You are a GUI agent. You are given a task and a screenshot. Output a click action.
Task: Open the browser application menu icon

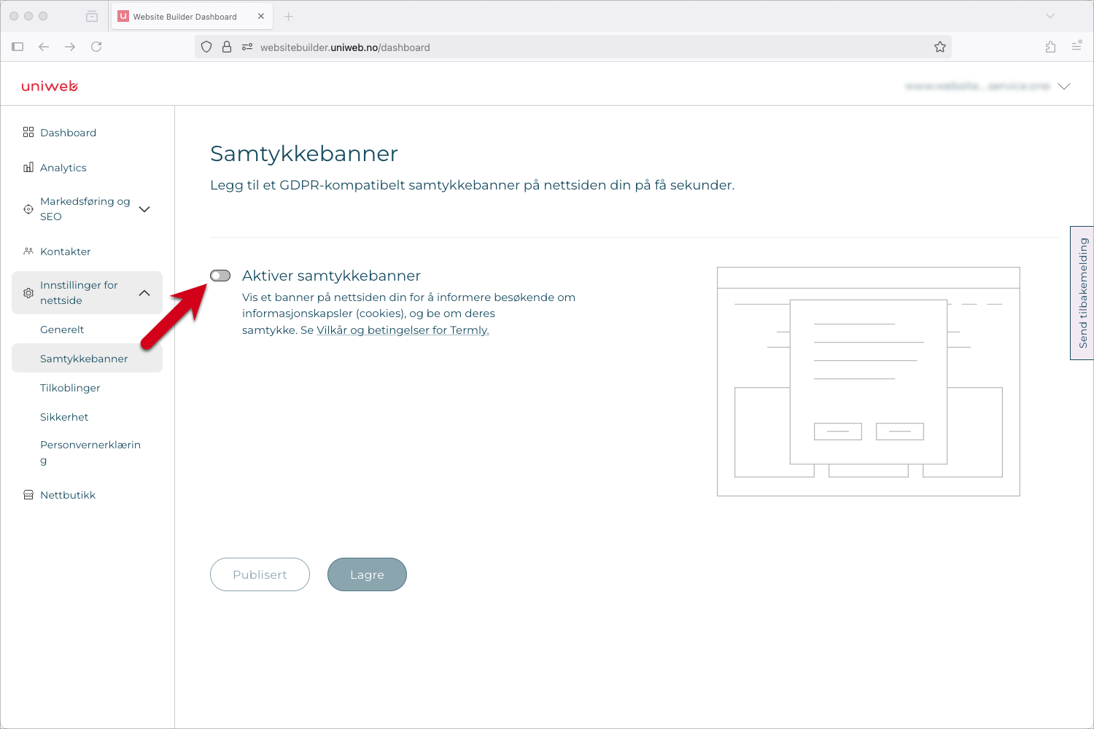pyautogui.click(x=1076, y=46)
